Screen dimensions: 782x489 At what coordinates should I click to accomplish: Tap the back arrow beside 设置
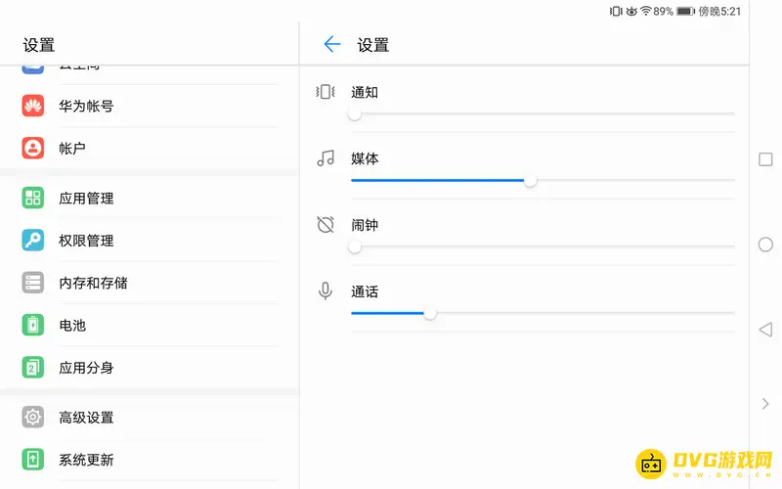click(x=332, y=44)
